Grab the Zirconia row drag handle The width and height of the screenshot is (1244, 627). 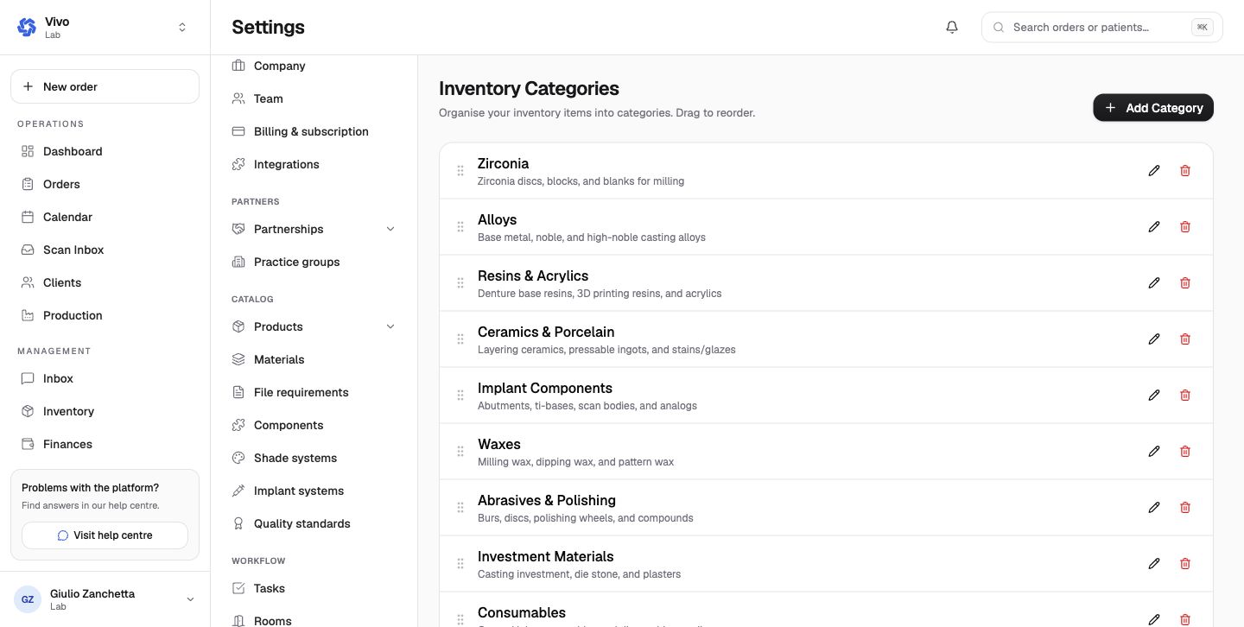coord(460,171)
